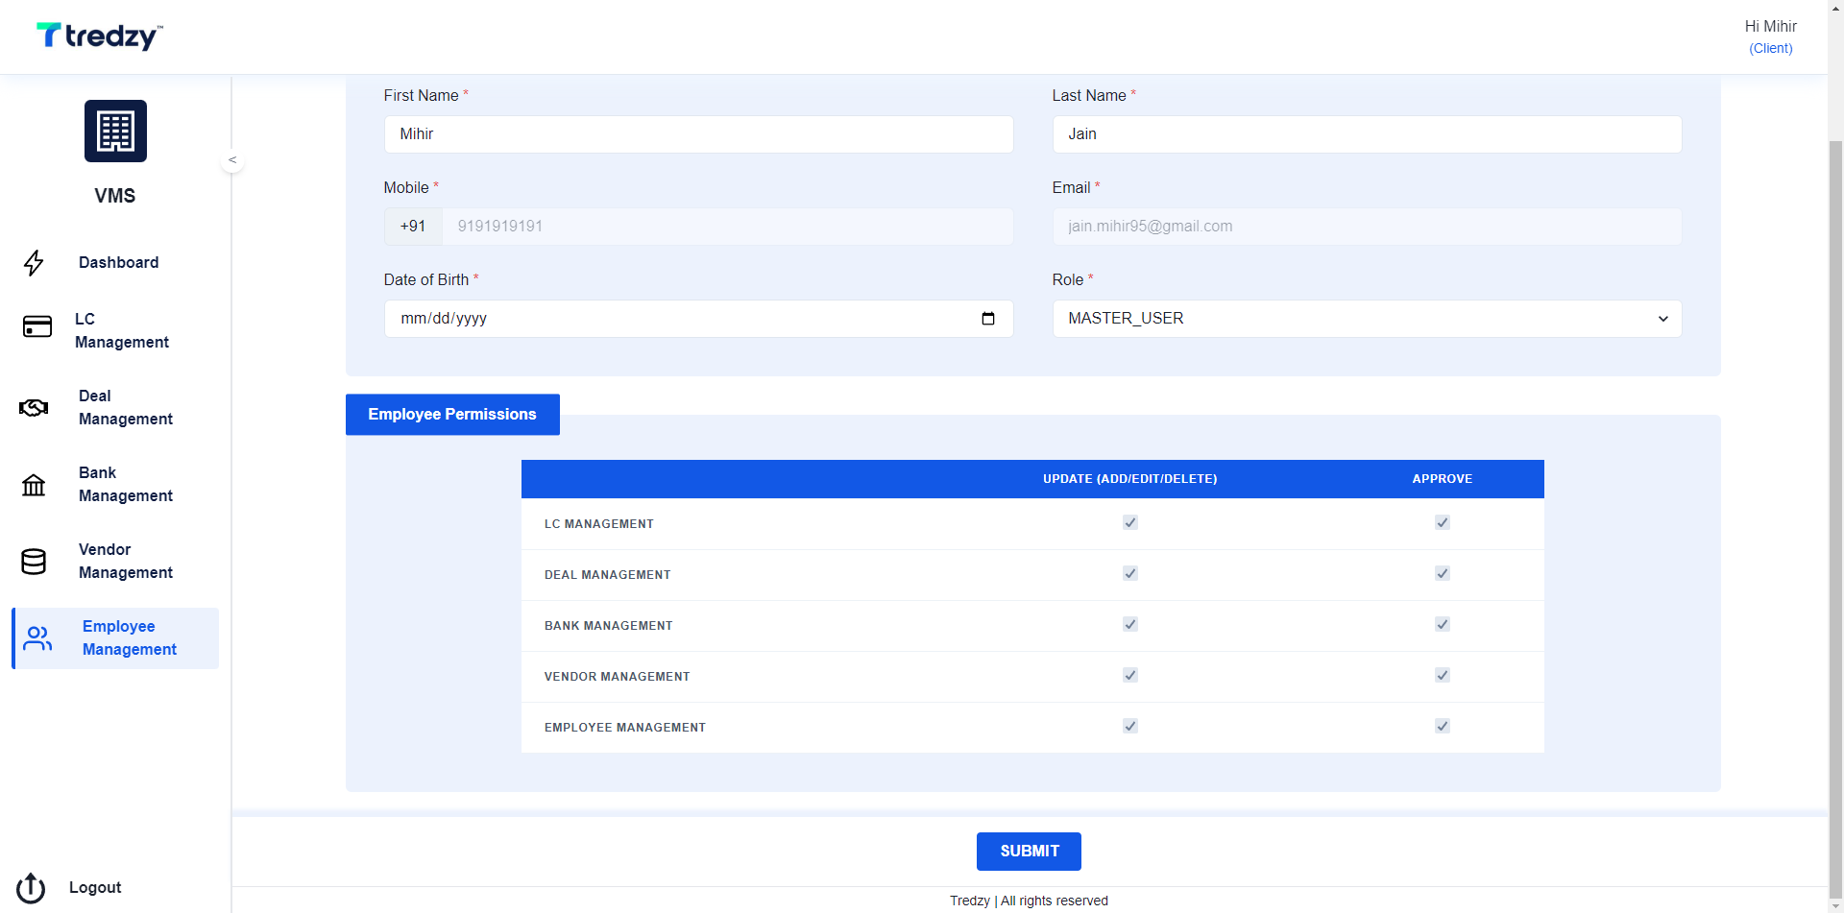Viewport: 1844px width, 913px height.
Task: Toggle Employee Management approve checkbox
Action: click(1443, 726)
